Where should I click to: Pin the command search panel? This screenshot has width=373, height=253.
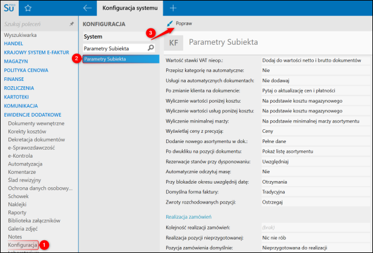coord(72,24)
